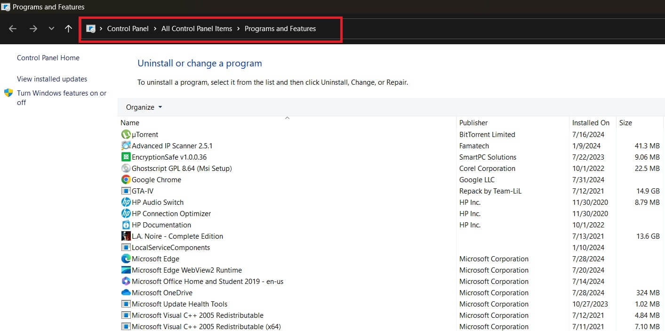This screenshot has width=665, height=331.
Task: Open Control Panel Home link
Action: click(x=48, y=58)
